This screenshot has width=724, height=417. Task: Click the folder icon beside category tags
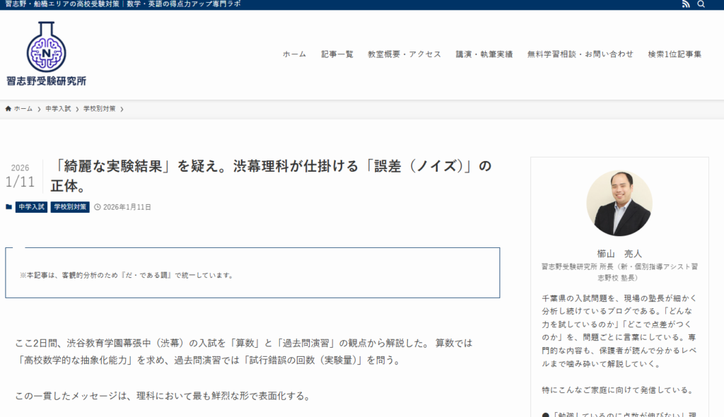click(8, 207)
